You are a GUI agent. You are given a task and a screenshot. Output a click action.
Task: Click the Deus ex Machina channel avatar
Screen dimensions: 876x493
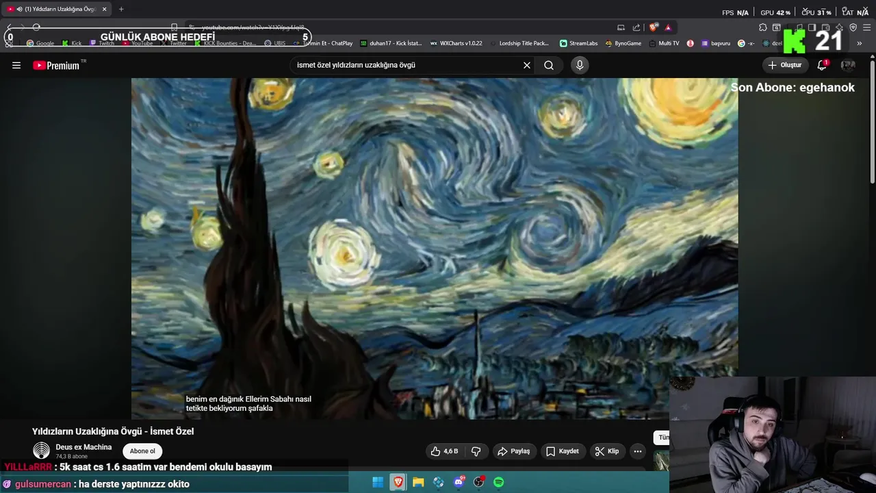(41, 451)
